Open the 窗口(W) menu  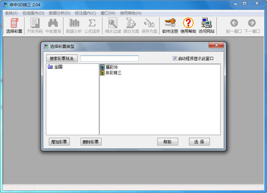coord(108,13)
